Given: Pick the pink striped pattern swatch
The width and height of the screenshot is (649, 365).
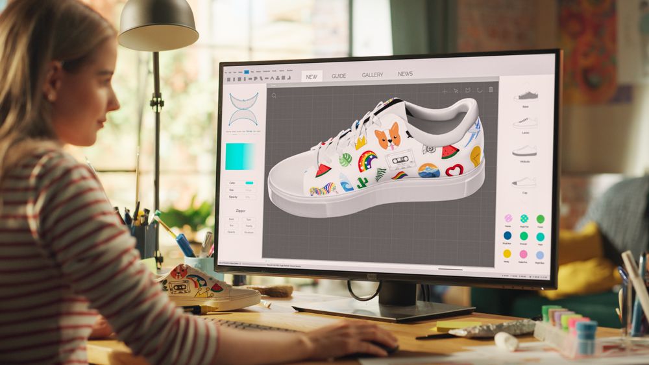Looking at the screenshot, I should click(x=508, y=218).
